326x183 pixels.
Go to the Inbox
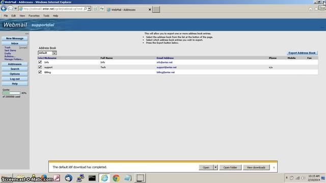click(15, 43)
